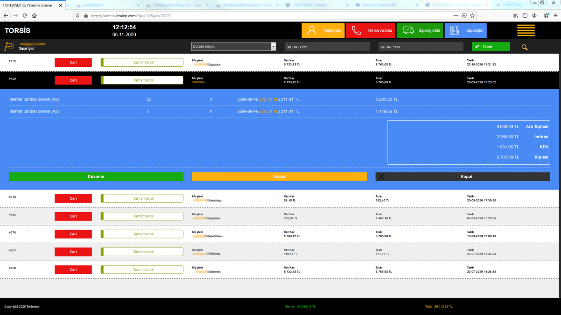
Task: Click the Sipariş Ekle add-order button
Action: coord(420,30)
